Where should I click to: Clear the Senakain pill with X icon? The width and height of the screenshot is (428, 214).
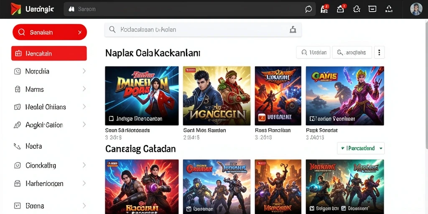coord(80,33)
